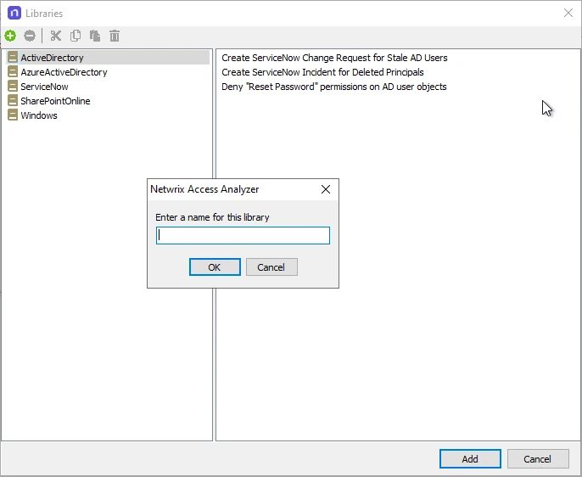Select the SharePointOnline library
This screenshot has height=477, width=582.
coord(55,101)
